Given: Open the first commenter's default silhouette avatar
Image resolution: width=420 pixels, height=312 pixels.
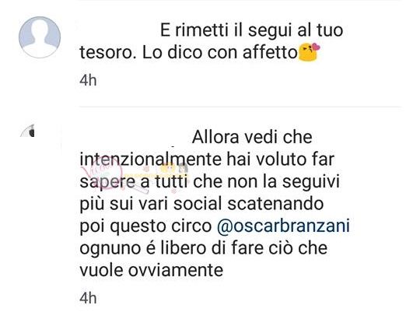Looking at the screenshot, I should coord(40,37).
